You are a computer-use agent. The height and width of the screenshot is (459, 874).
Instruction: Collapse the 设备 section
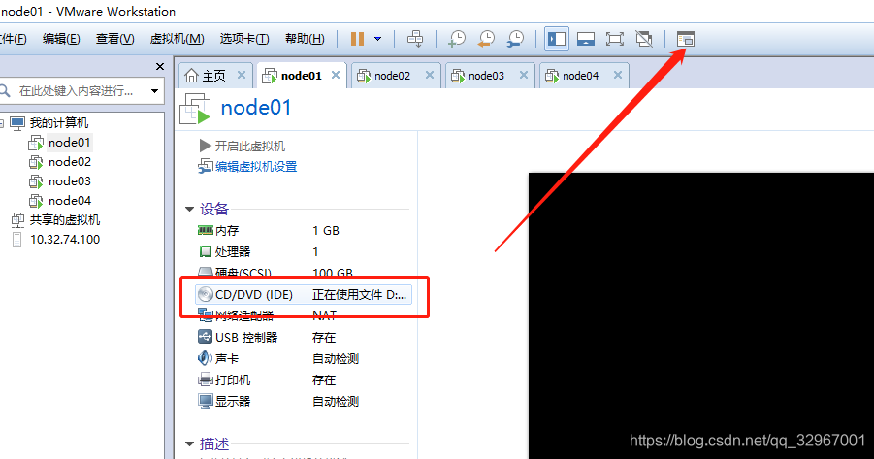pos(189,210)
